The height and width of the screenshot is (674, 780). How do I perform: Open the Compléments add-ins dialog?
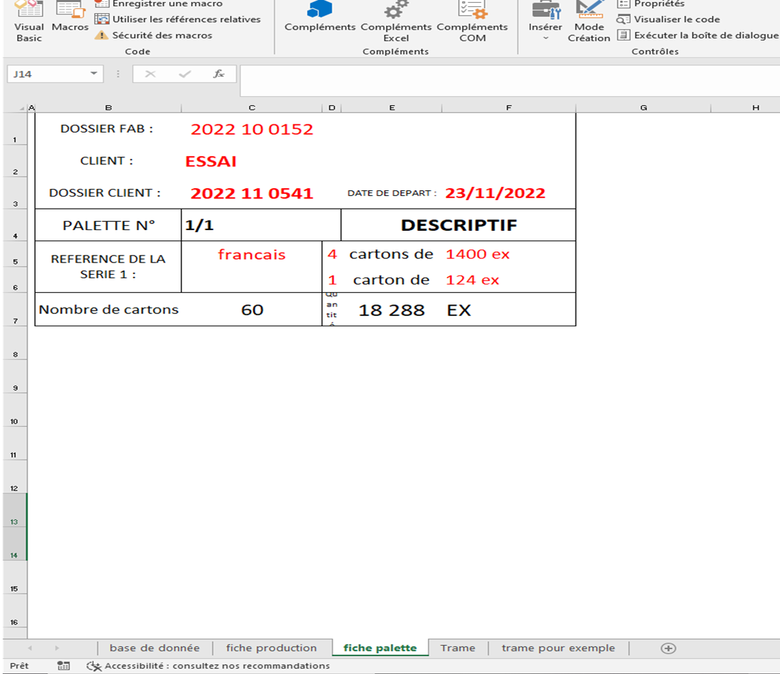(x=320, y=19)
